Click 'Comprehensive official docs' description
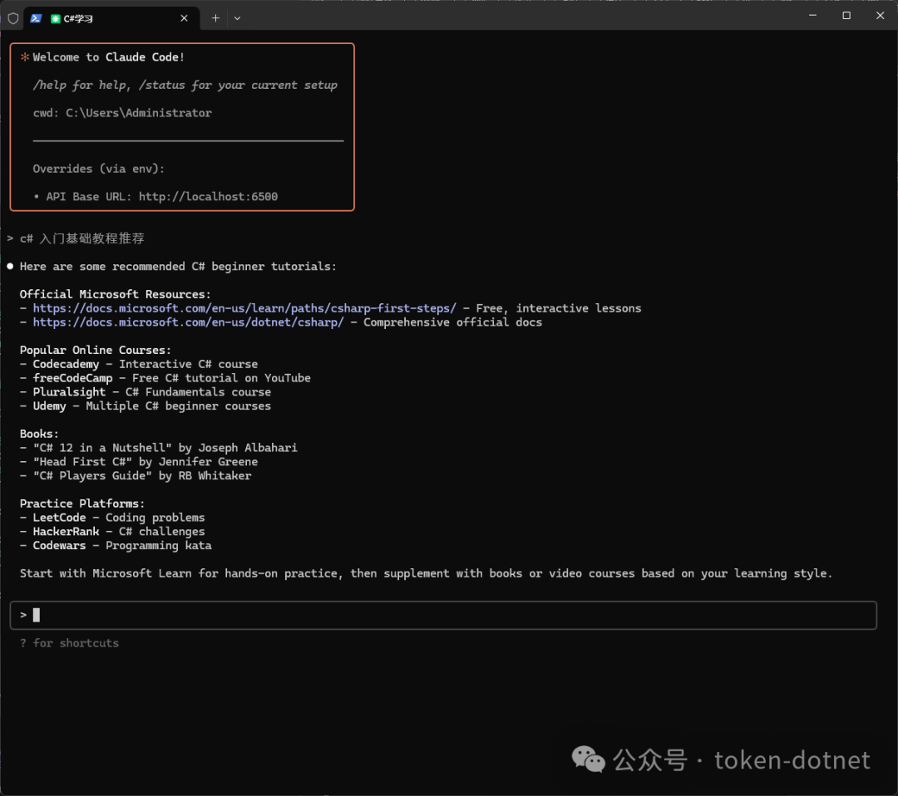The width and height of the screenshot is (898, 796). tap(452, 322)
